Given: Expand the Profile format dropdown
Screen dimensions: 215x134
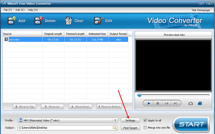Looking at the screenshot, I should coord(115,120).
